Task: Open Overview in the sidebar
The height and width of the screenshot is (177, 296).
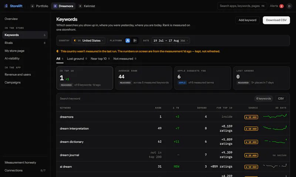Action: click(x=25, y=19)
